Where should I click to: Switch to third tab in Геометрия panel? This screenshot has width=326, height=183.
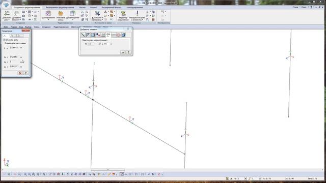click(20, 36)
